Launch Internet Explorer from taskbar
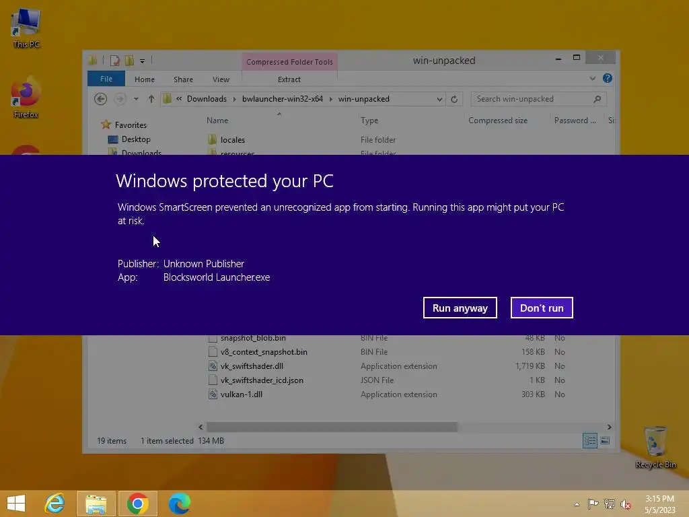The width and height of the screenshot is (689, 517). pyautogui.click(x=55, y=504)
